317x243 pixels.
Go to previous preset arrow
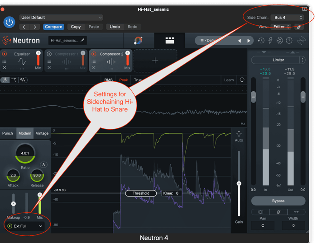[24, 27]
